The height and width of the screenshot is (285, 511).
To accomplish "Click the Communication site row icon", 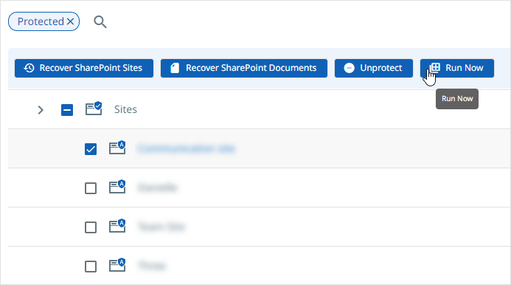I will point(117,148).
